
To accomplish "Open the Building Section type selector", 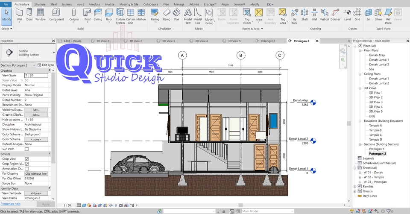I will pyautogui.click(x=28, y=53).
